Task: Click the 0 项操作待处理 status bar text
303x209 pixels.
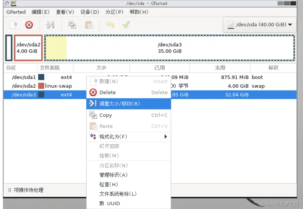Action: (26, 190)
